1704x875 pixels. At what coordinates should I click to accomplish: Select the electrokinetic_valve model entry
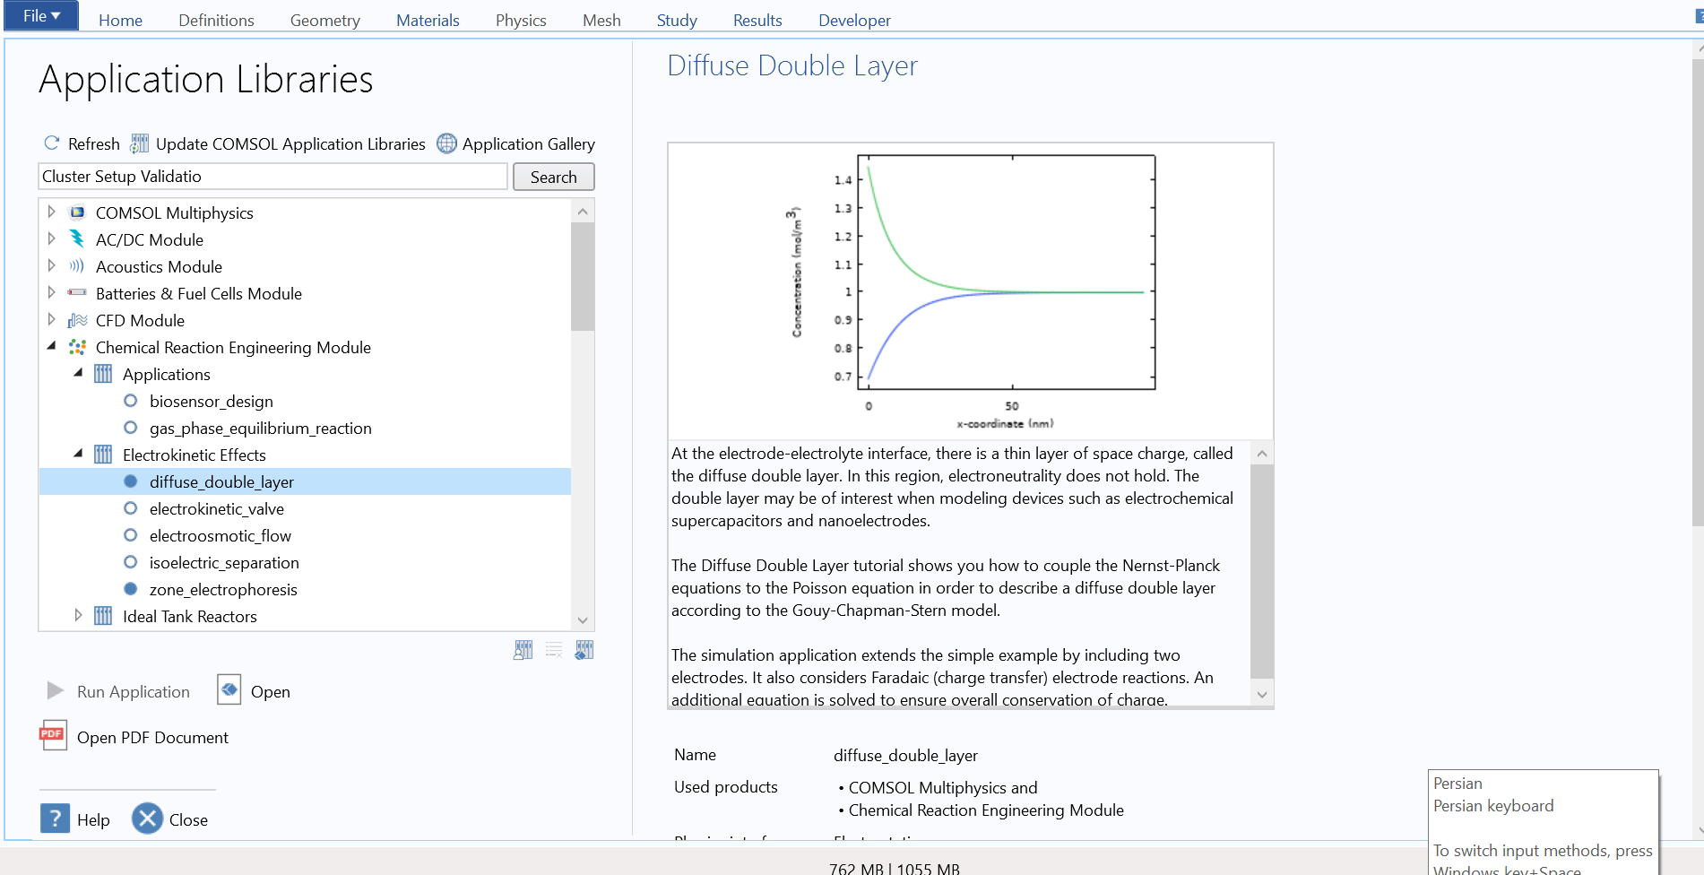(x=216, y=509)
